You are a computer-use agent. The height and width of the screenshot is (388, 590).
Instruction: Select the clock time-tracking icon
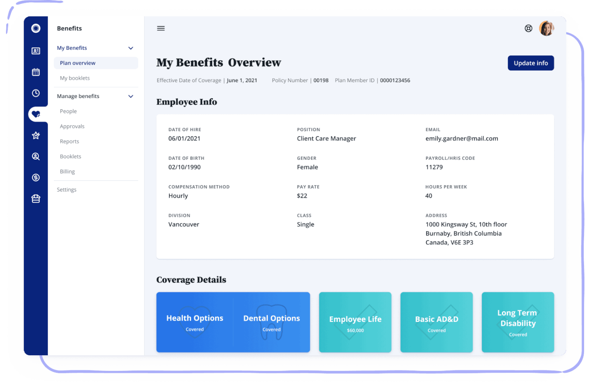point(36,93)
